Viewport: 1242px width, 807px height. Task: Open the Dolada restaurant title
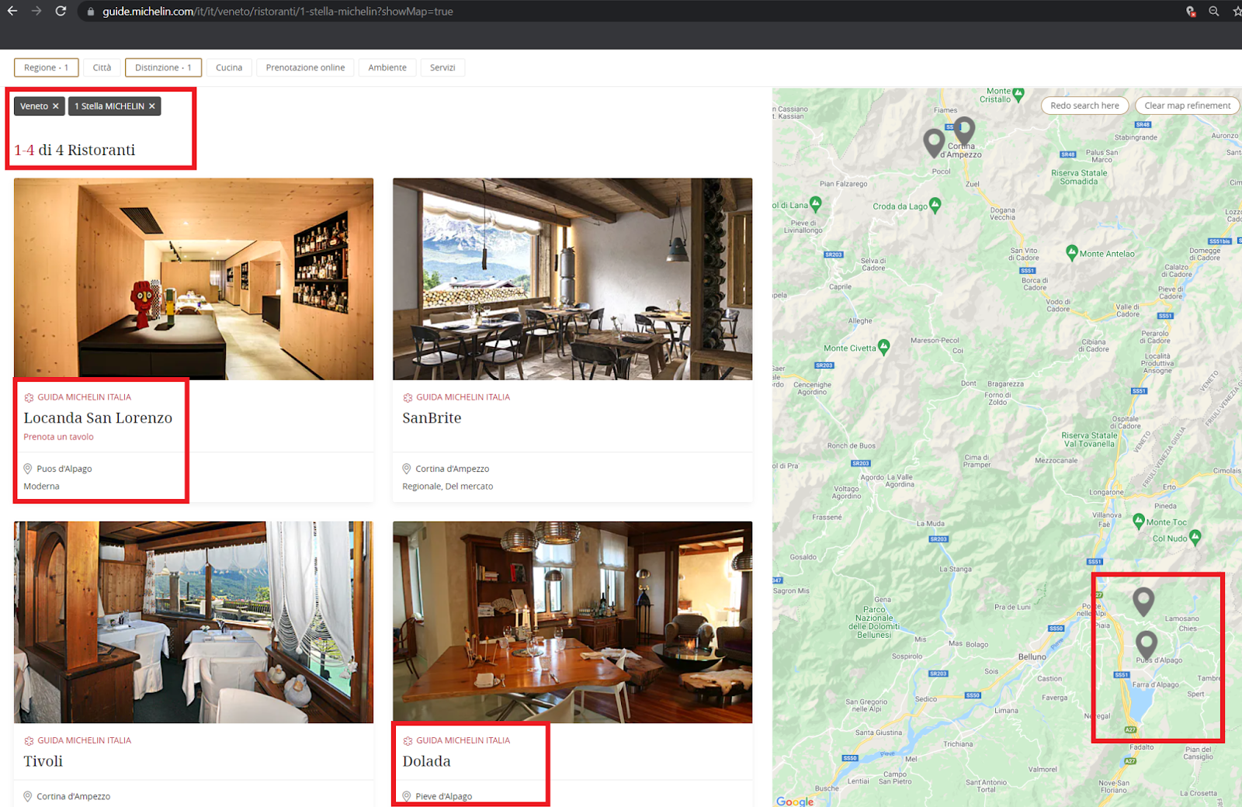(426, 761)
